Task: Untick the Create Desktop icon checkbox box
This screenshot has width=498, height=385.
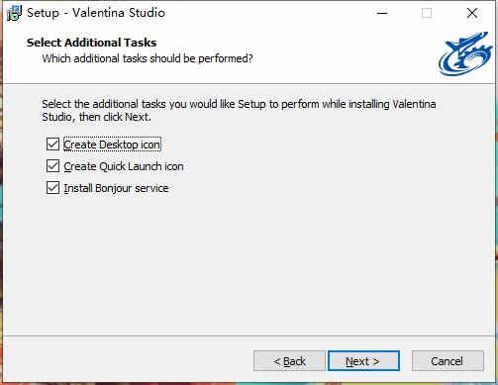Action: pyautogui.click(x=52, y=144)
